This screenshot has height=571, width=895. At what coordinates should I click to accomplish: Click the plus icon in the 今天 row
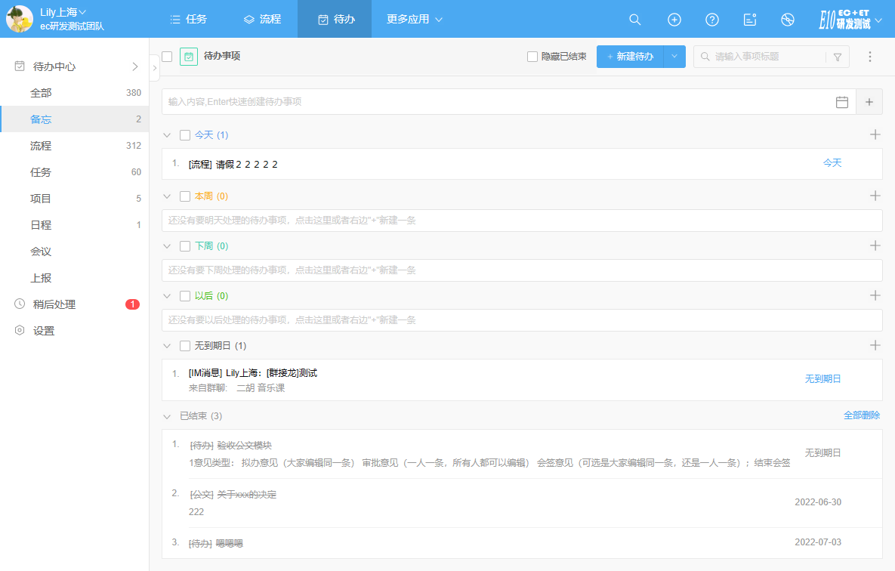point(875,135)
